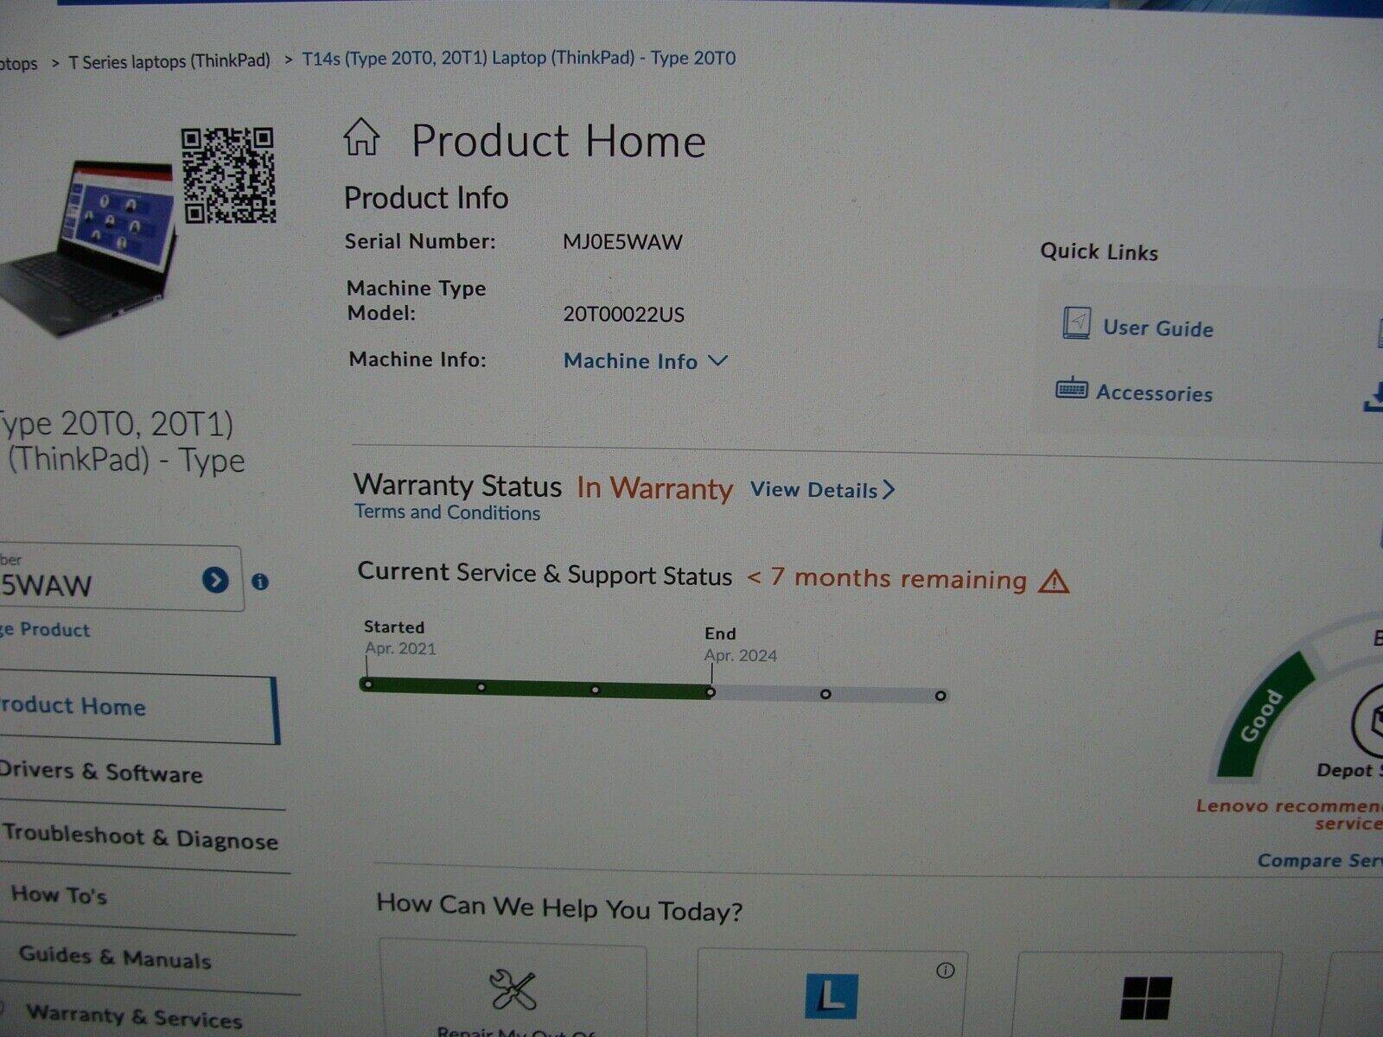Viewport: 1383px width, 1037px height.
Task: Open the User Guide from Quick Links
Action: point(1158,328)
